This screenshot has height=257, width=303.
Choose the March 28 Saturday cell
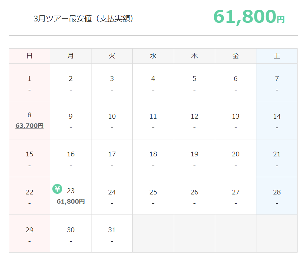277,196
